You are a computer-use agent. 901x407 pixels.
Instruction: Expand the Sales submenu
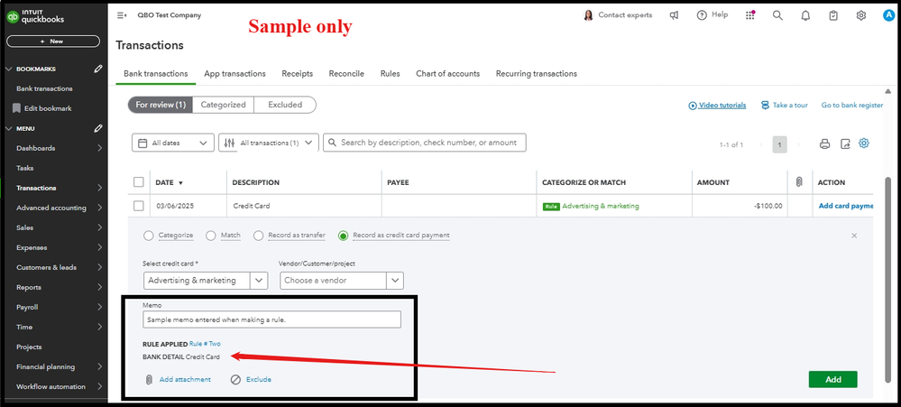100,227
